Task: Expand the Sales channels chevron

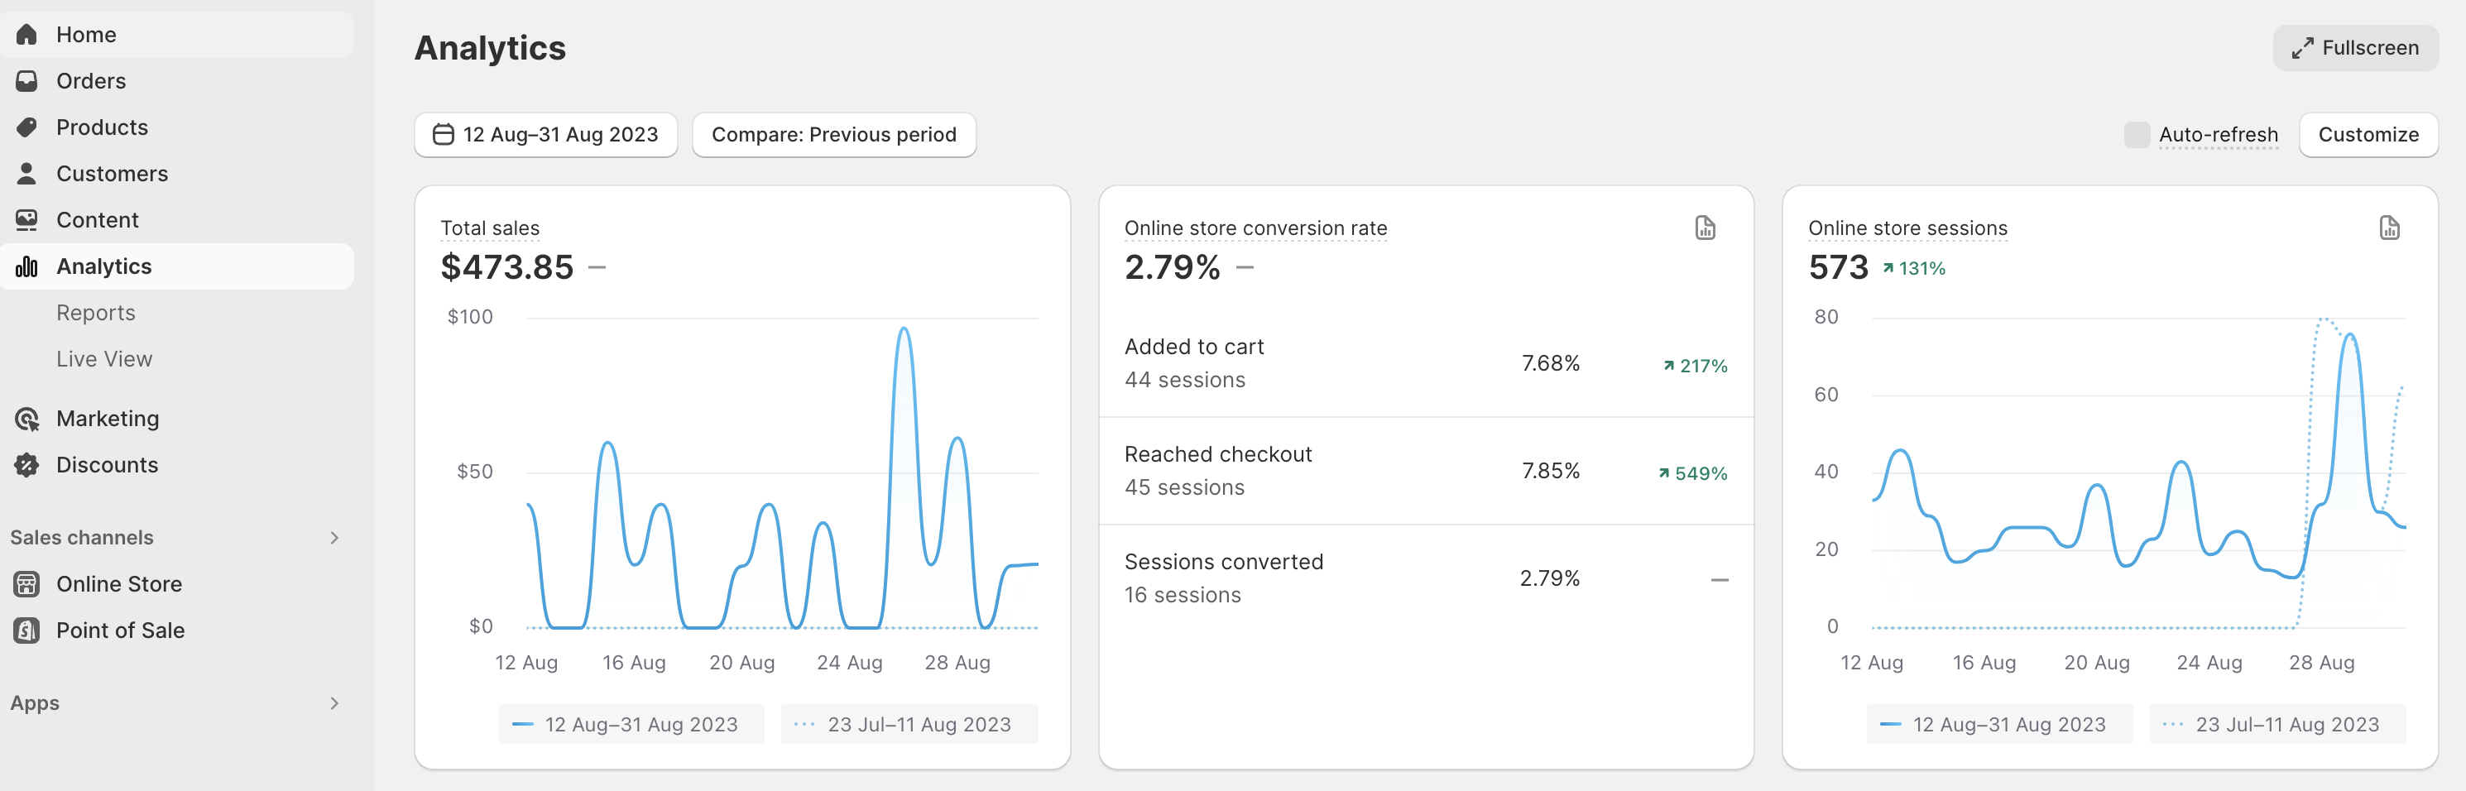Action: (x=334, y=537)
